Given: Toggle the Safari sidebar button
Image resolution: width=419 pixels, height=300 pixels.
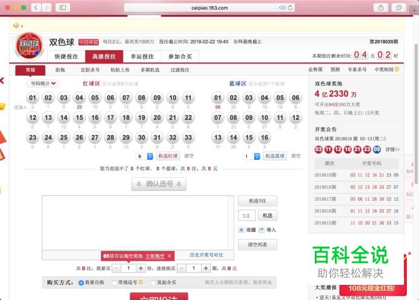Looking at the screenshot, I should click(x=63, y=7).
